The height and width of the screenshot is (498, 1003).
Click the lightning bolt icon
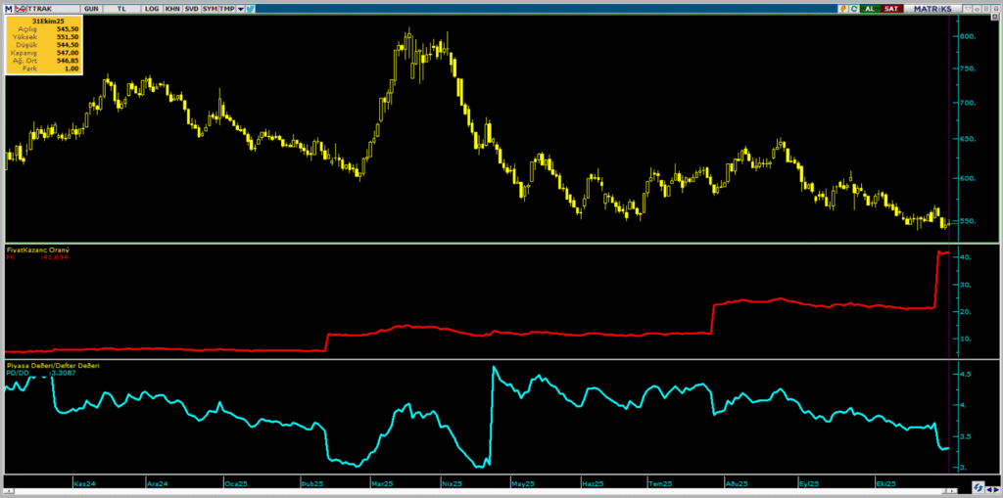point(841,8)
